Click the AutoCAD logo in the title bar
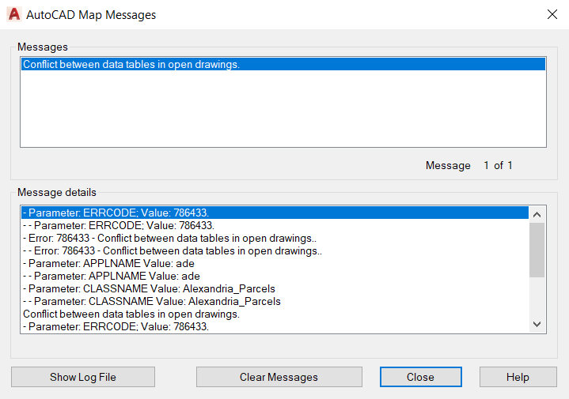 (x=13, y=14)
